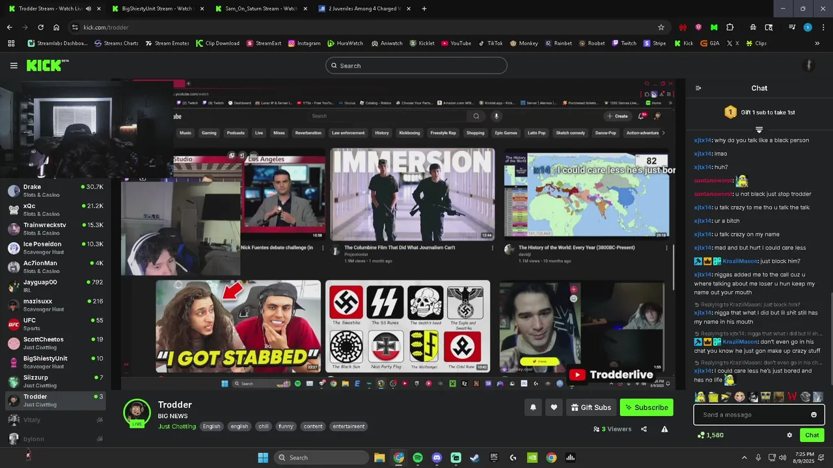Viewport: 833px width, 468px height.
Task: Switch to 2 Juveniles Among 4 Charged tab
Action: [x=364, y=8]
